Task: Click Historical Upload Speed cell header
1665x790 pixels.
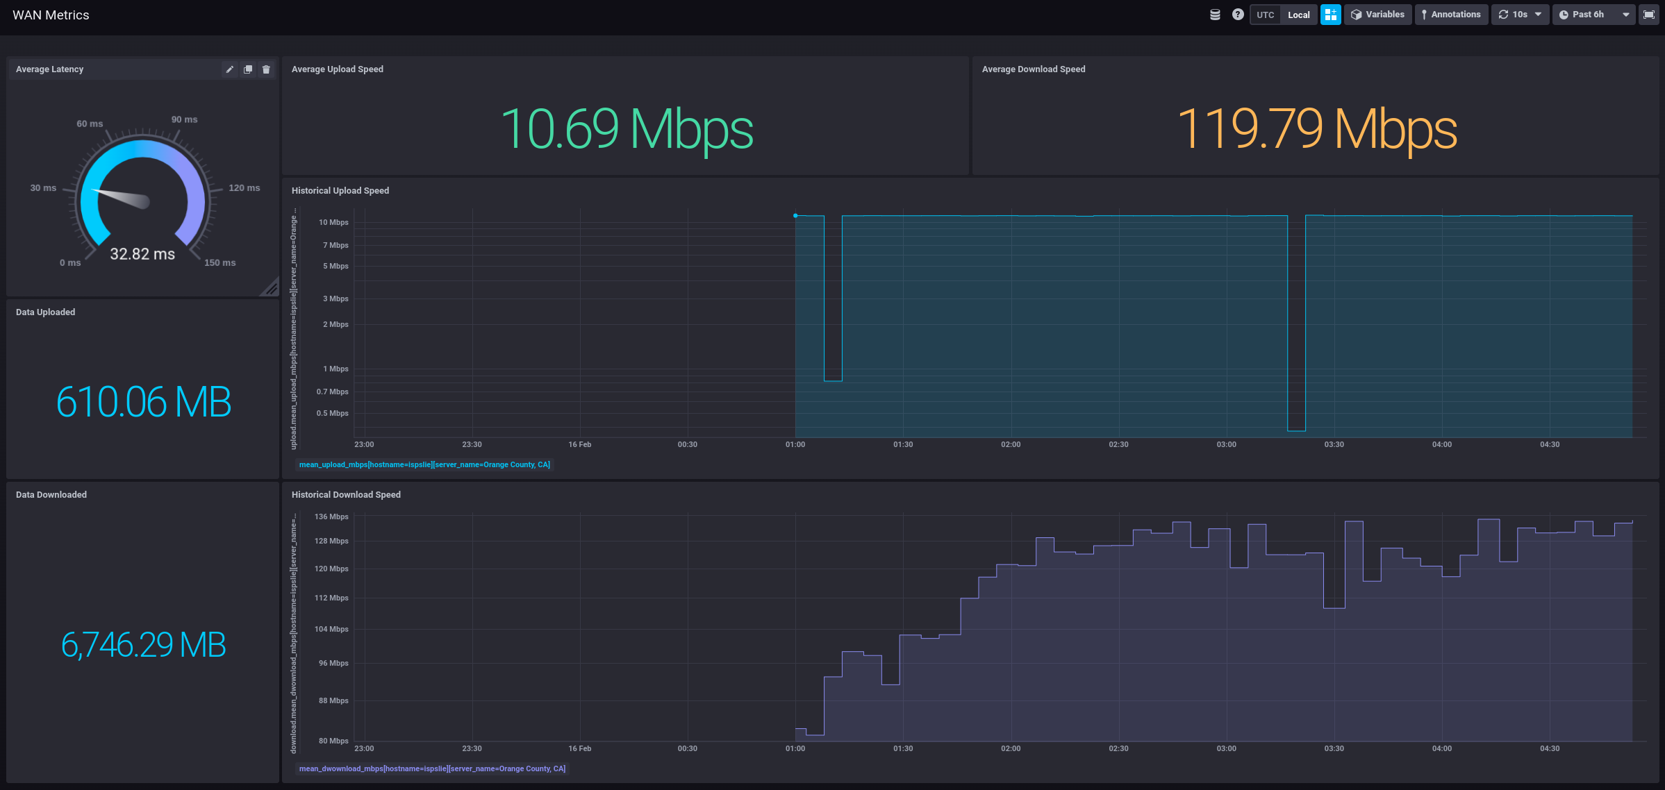Action: point(340,191)
